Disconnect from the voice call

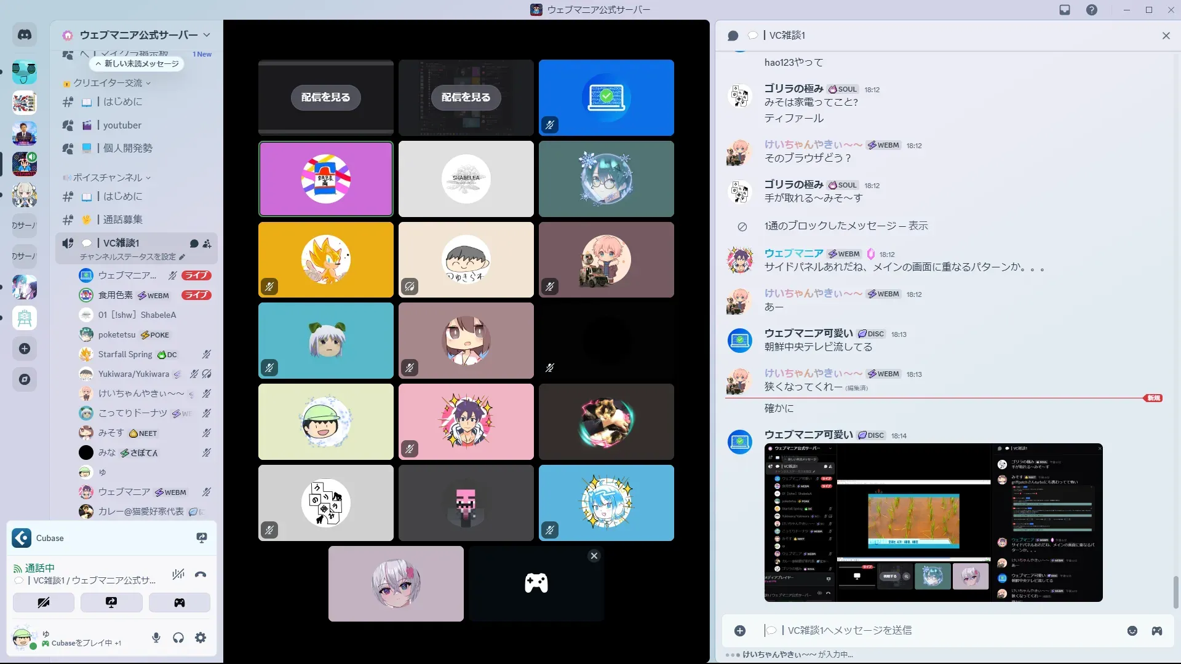[x=201, y=574]
